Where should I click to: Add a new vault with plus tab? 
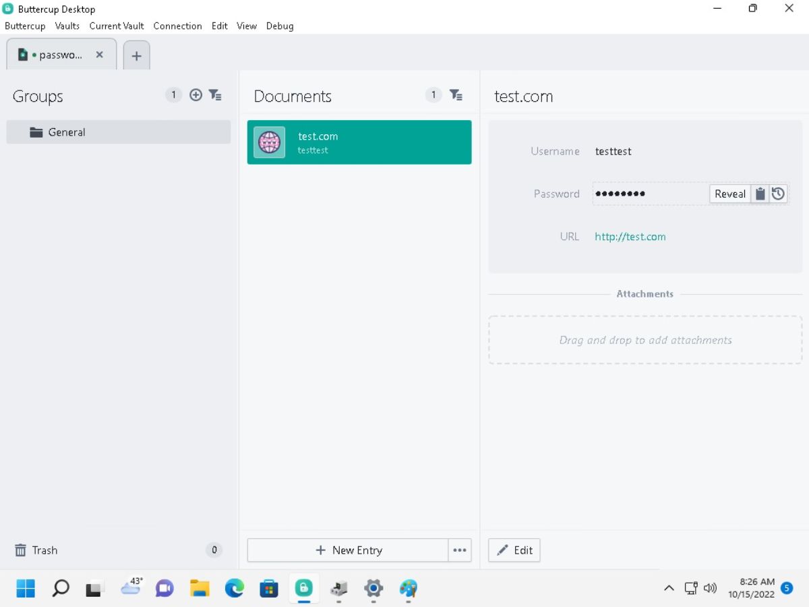(136, 55)
